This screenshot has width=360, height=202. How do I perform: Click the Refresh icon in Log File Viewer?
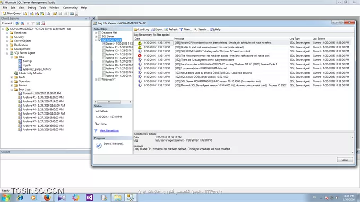[x=166, y=29]
